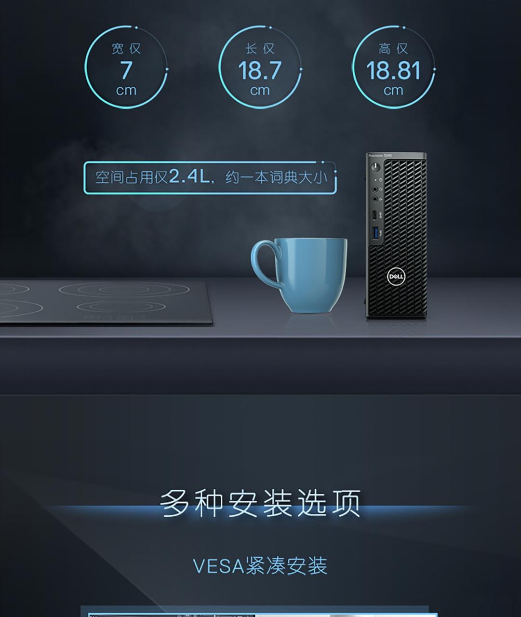Click the VESA紧凑安装 subtitle

(x=260, y=566)
